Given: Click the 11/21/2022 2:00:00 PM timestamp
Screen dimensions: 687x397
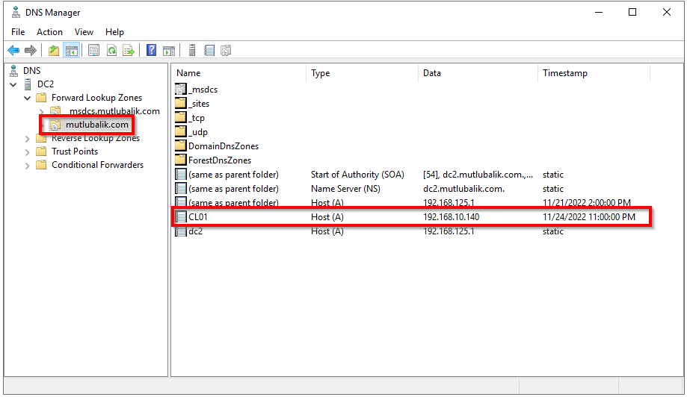Looking at the screenshot, I should (x=587, y=203).
